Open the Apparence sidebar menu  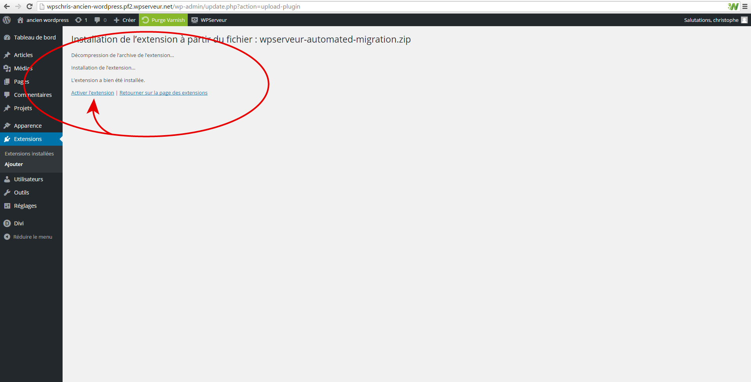27,126
